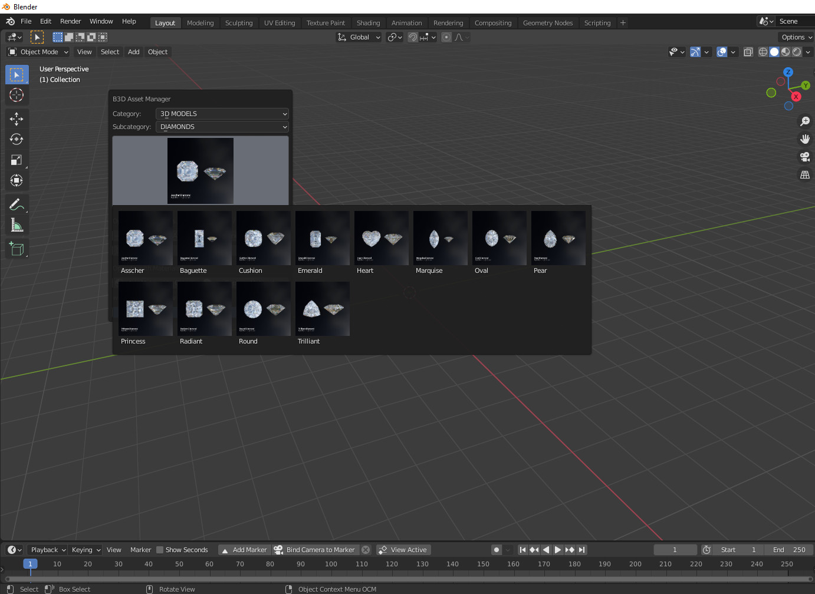This screenshot has width=815, height=594.
Task: Open the Object Mode dropdown
Action: coord(38,52)
